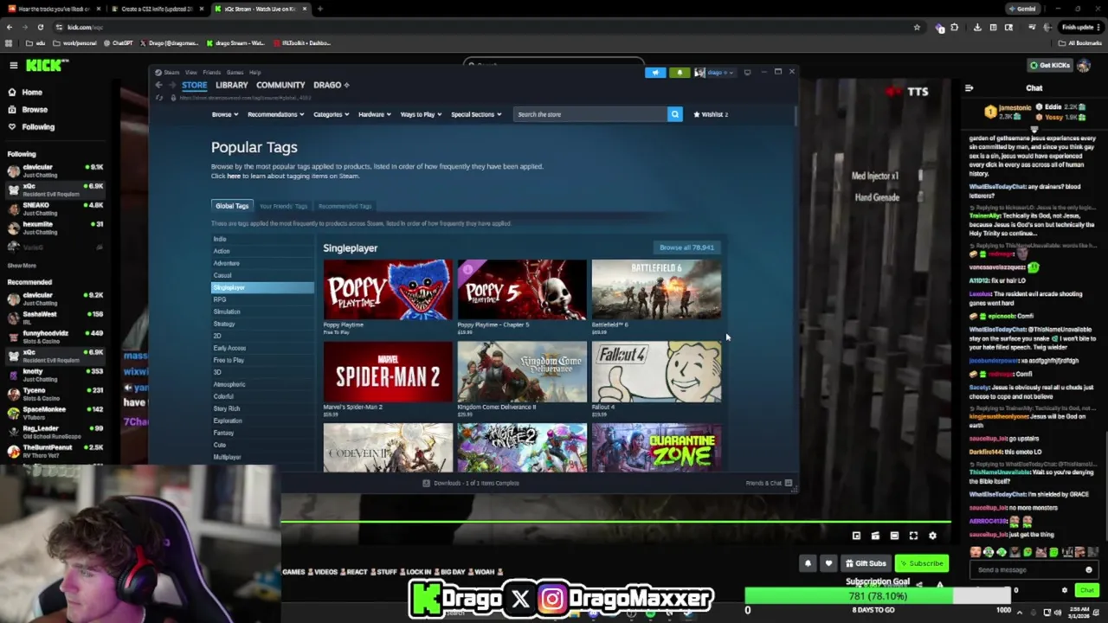
Task: Follow channel with heart button
Action: tap(828, 563)
